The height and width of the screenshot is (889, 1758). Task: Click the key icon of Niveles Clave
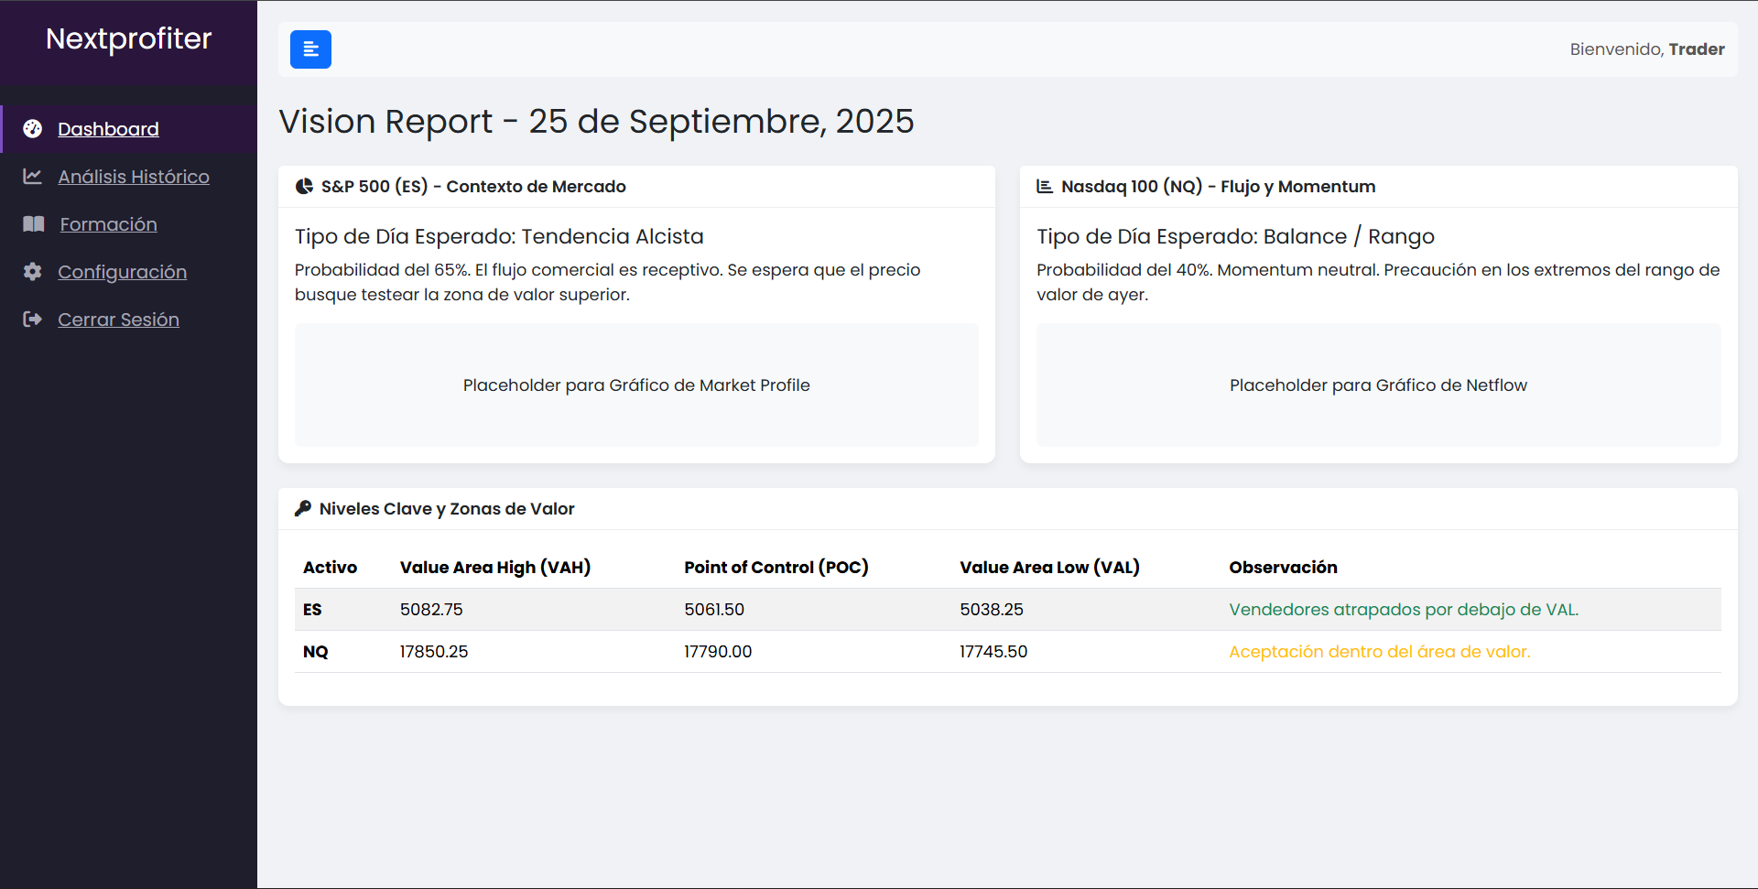(303, 508)
